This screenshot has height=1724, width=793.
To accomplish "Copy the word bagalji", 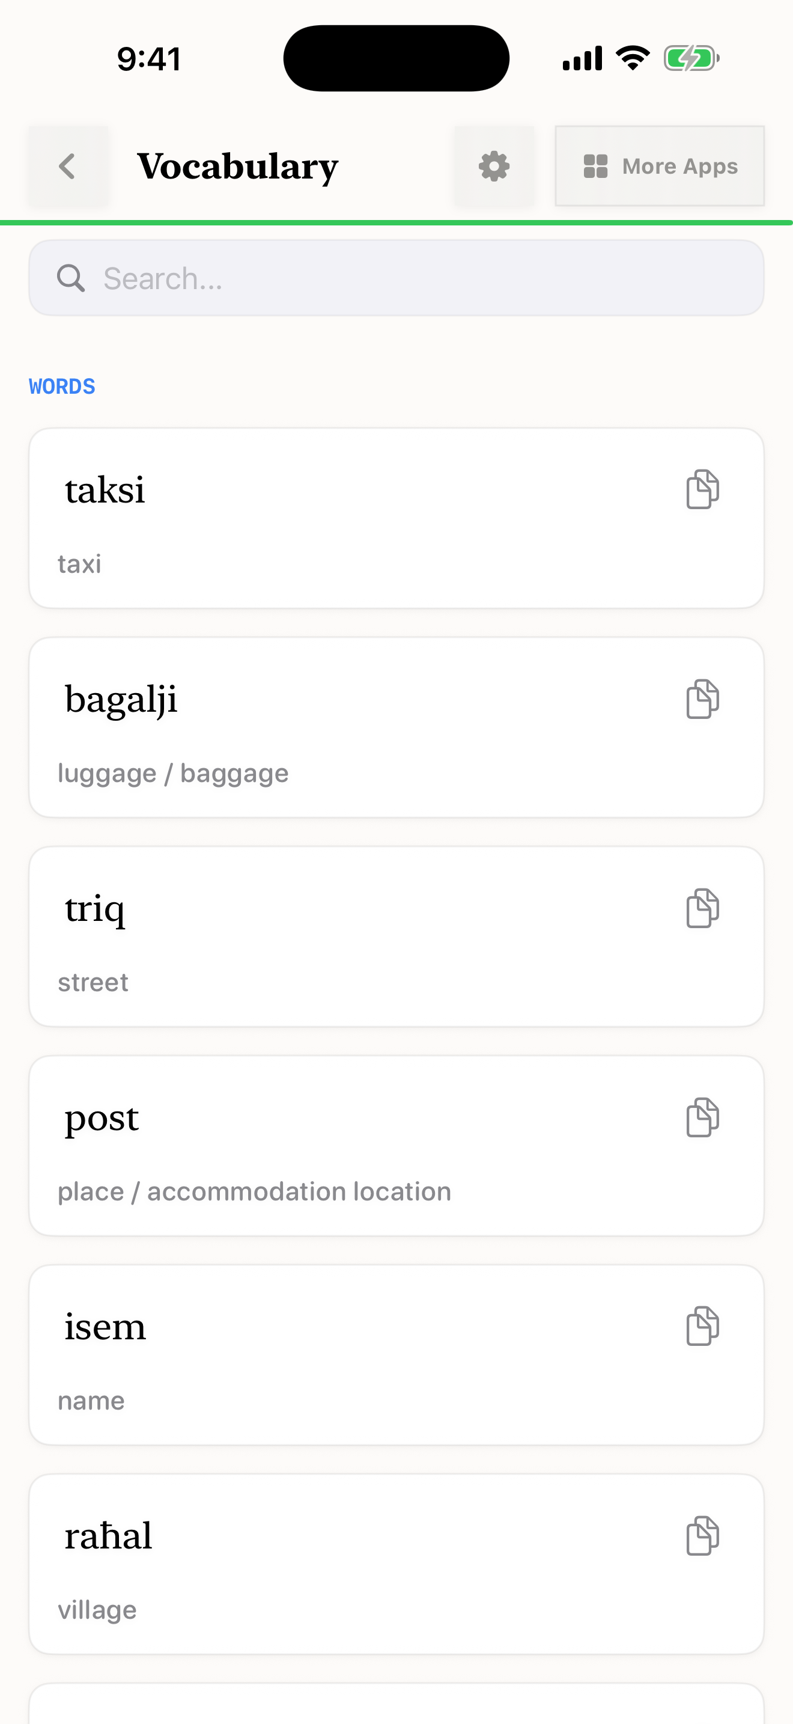I will click(x=702, y=698).
